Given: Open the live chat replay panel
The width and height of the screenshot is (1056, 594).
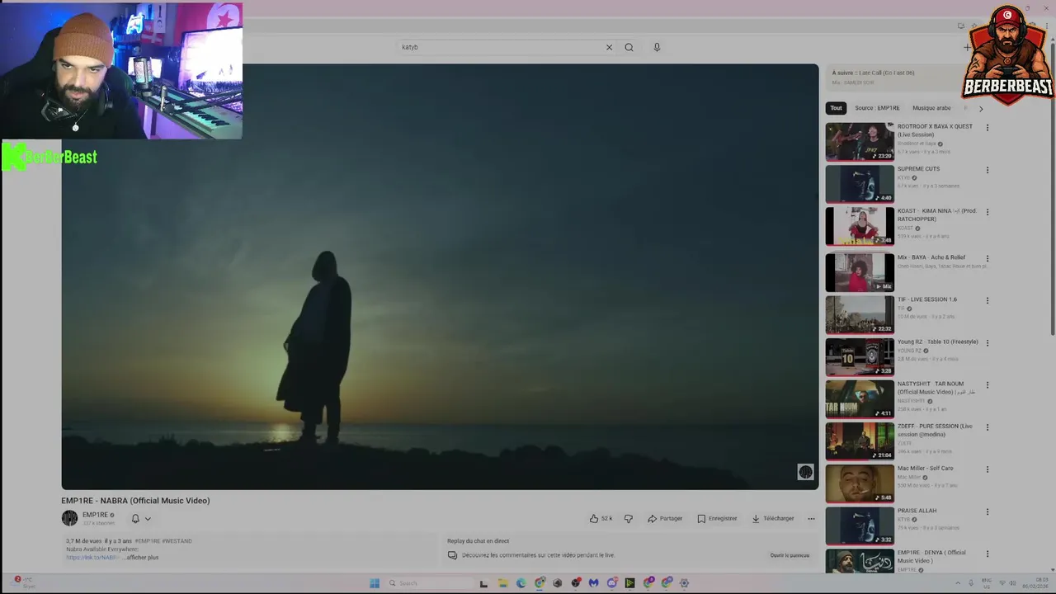Looking at the screenshot, I should click(x=790, y=555).
